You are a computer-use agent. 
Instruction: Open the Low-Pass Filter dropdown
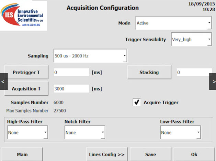tap(181, 132)
